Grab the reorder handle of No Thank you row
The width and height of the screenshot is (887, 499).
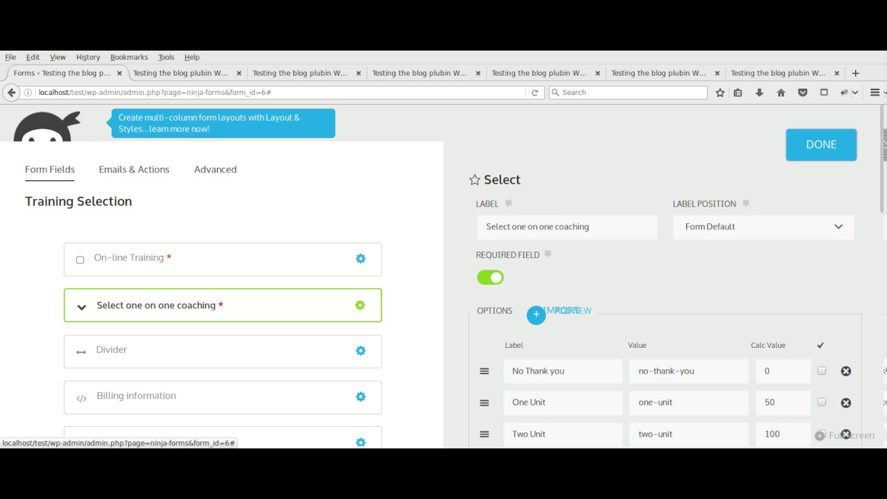(484, 371)
